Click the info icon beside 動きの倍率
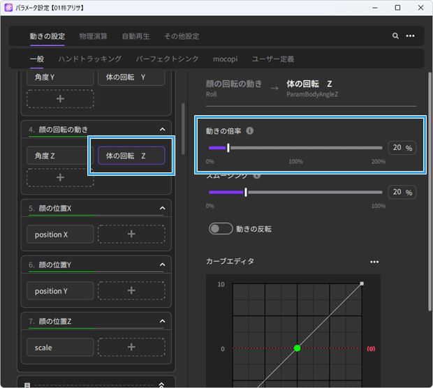Viewport: 433px width, 388px height. 249,130
